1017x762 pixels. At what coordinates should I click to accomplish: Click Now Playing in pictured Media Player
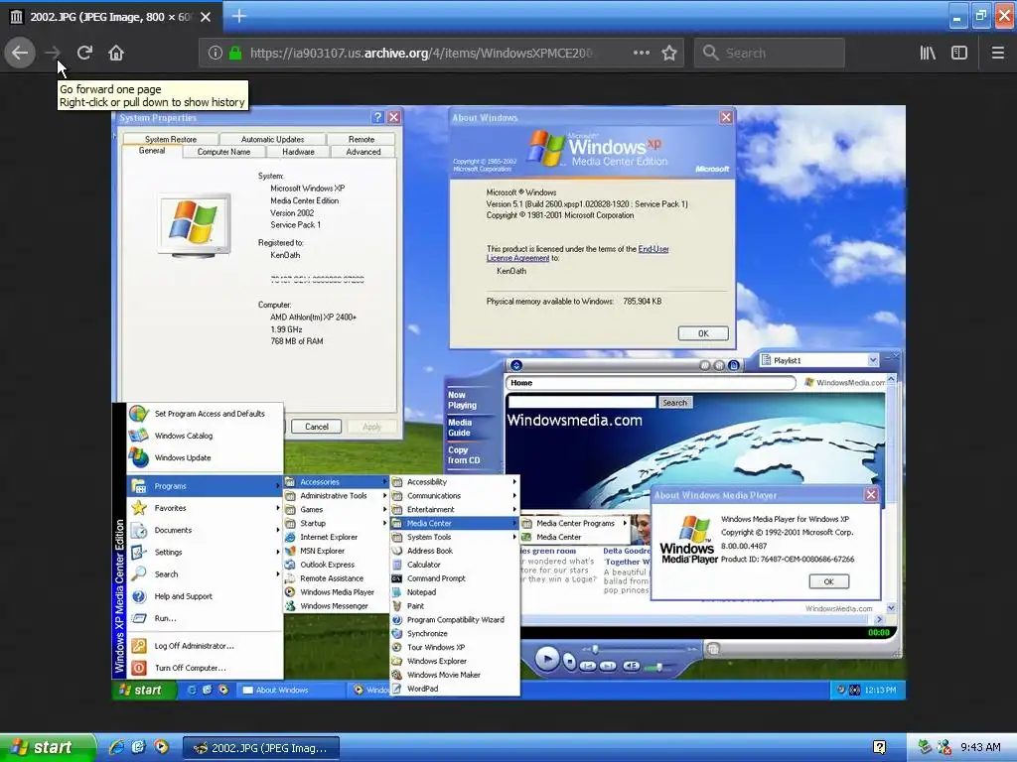(462, 400)
